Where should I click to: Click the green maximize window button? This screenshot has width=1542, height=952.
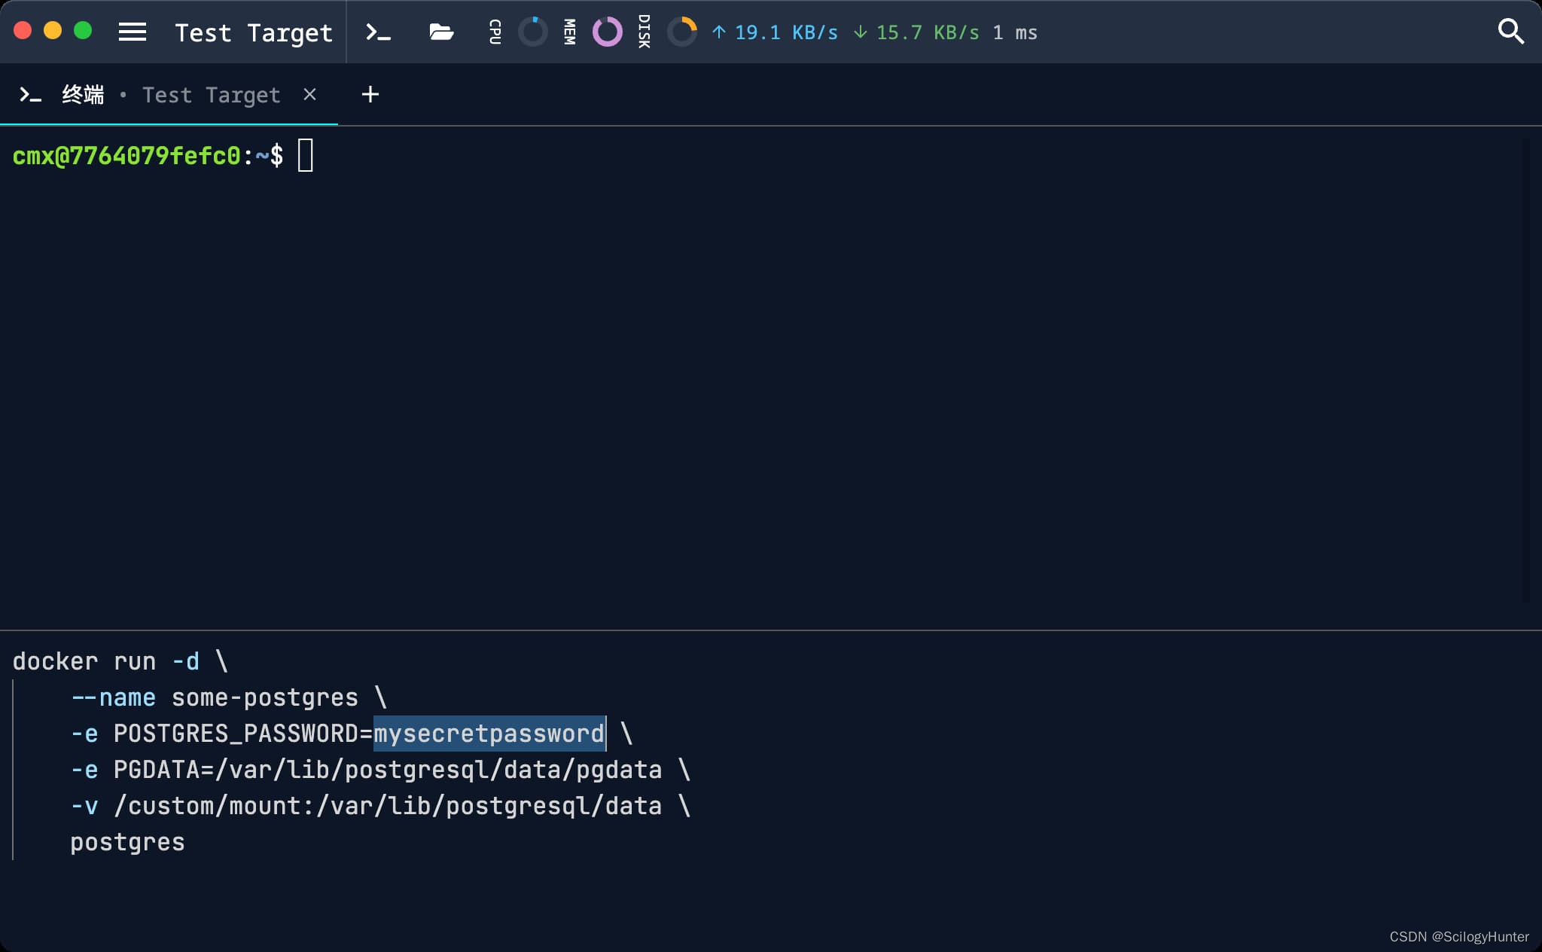point(83,31)
